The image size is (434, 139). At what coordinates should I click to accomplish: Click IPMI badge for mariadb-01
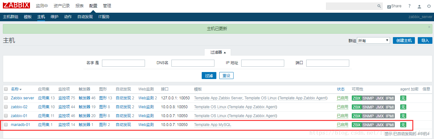[390, 125]
